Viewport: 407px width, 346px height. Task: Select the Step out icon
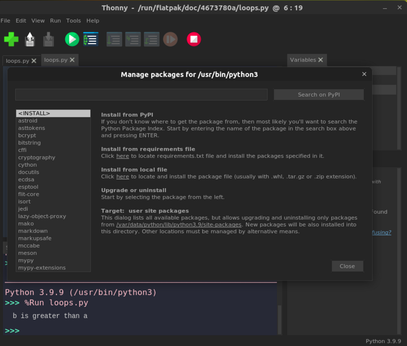tap(151, 39)
